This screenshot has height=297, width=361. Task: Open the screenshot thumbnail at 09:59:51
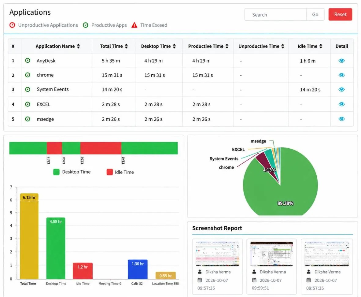pyautogui.click(x=272, y=254)
